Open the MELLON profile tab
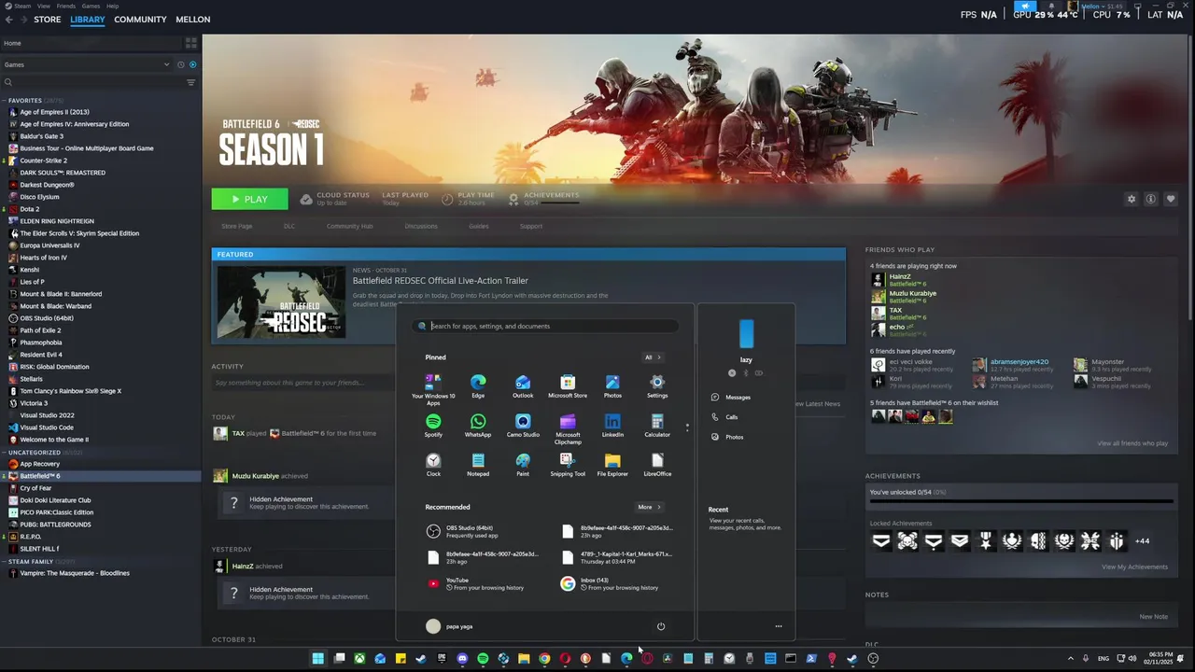 [193, 19]
